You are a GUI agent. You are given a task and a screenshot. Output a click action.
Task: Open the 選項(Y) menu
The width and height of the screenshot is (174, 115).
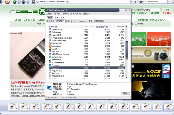57,14
